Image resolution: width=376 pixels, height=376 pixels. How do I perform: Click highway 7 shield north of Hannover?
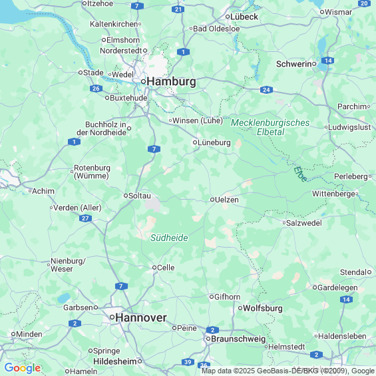pos(121,286)
